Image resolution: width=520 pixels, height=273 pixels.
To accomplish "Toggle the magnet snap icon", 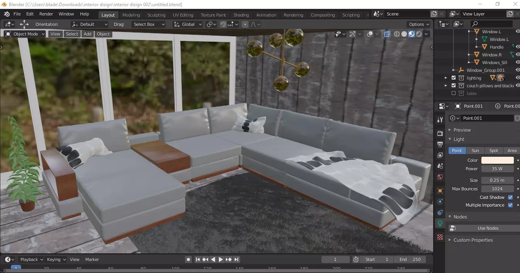I will (x=223, y=24).
